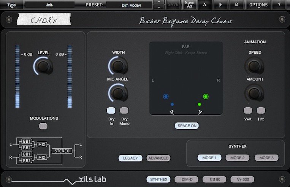The height and width of the screenshot is (187, 290).
Task: Toggle the MODULATIONS button
Action: click(43, 126)
